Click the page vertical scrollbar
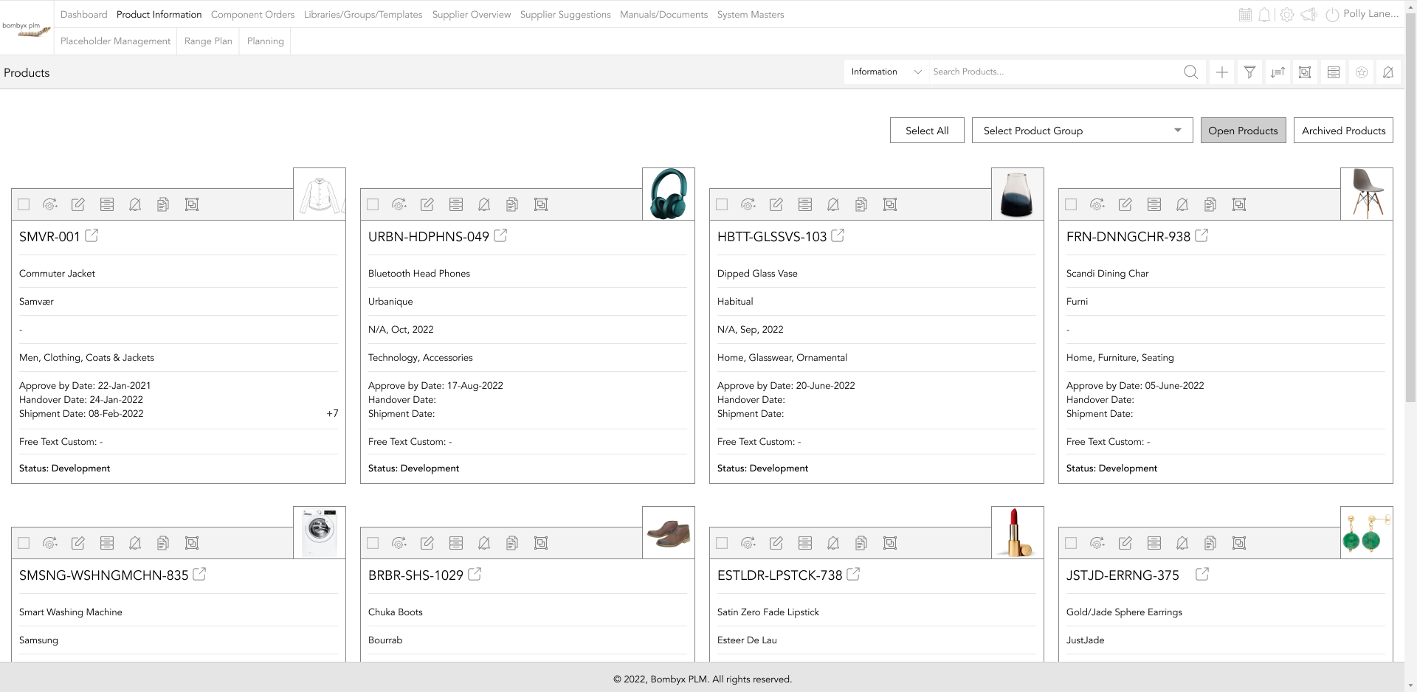 (1410, 207)
